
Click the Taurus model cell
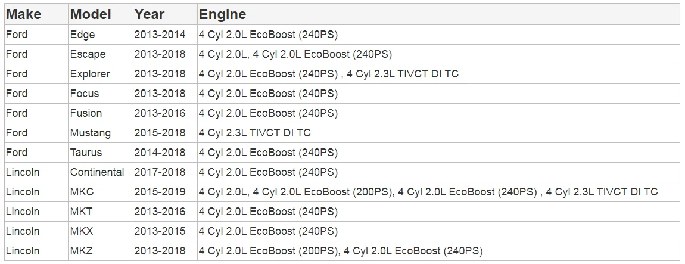[x=86, y=153]
